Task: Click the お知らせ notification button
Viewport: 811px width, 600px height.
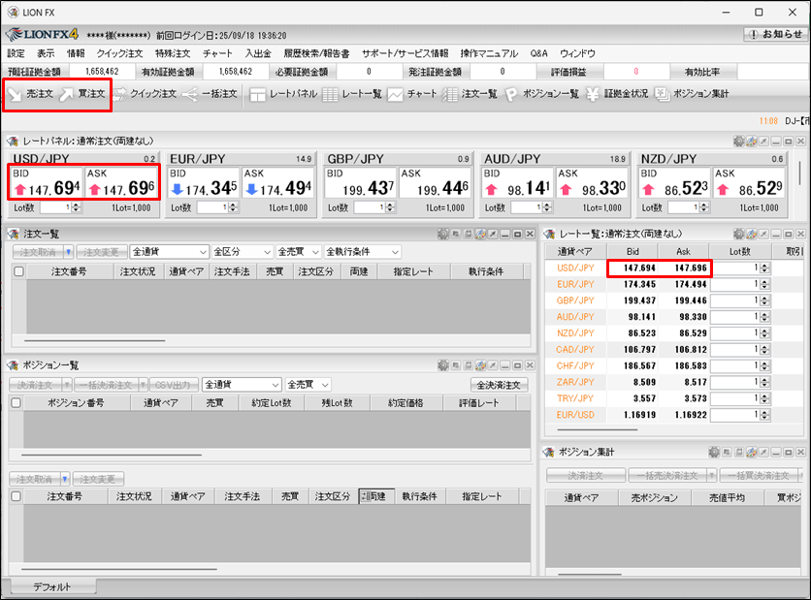Action: coord(775,34)
